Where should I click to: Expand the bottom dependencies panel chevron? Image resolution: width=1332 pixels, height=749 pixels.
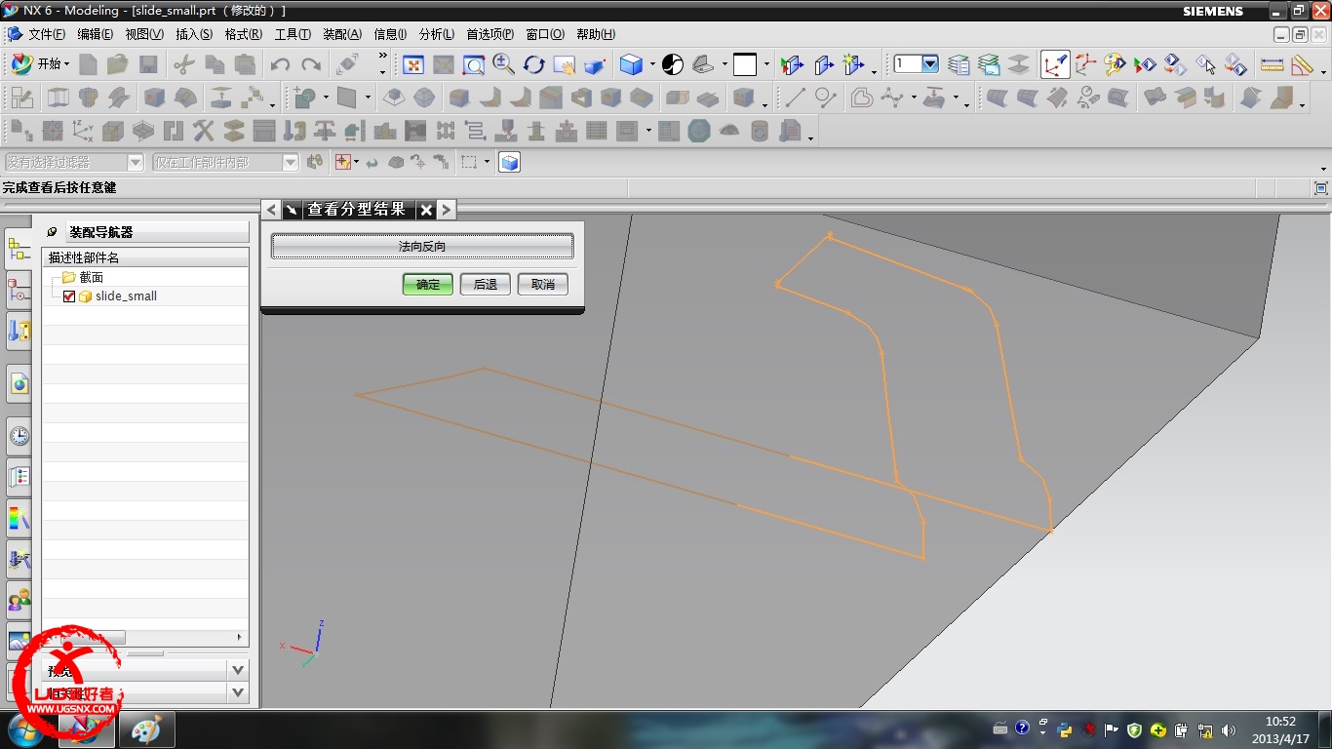[x=238, y=692]
